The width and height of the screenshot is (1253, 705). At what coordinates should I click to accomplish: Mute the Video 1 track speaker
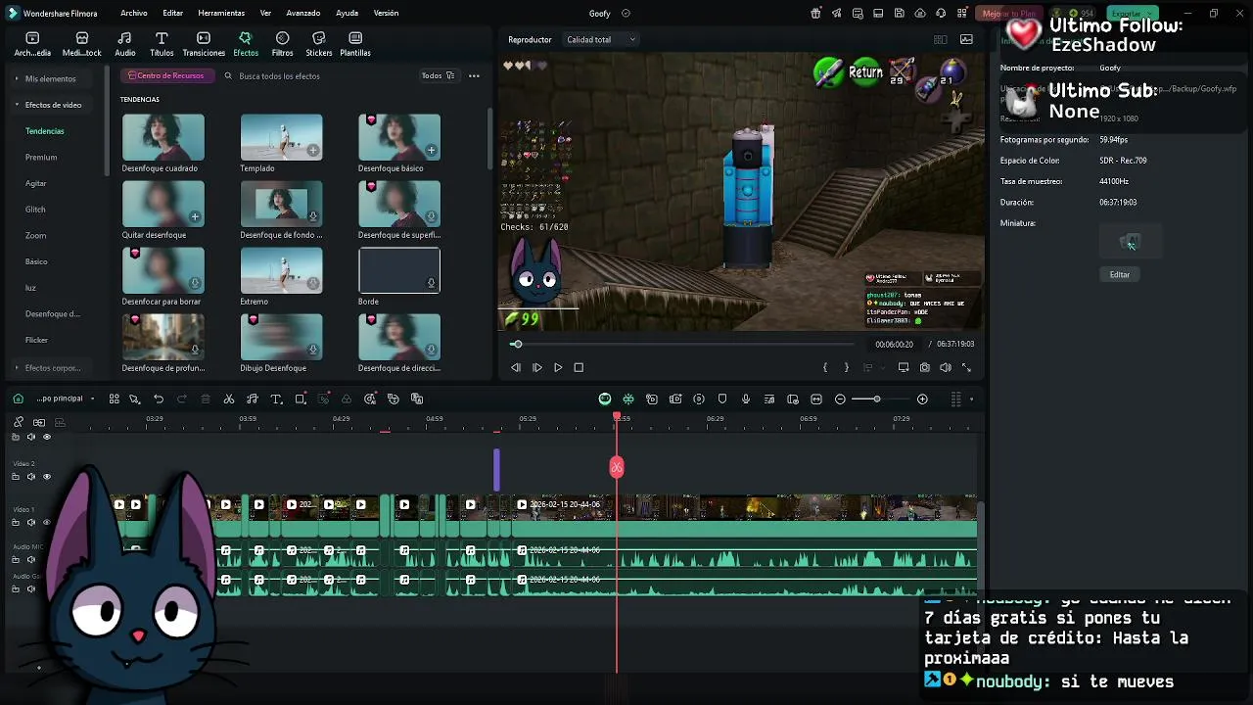point(30,522)
